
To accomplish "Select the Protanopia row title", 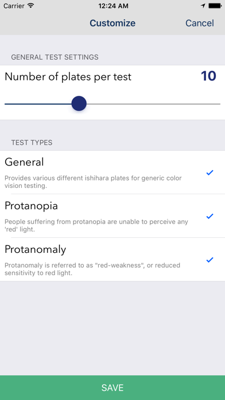I will tap(31, 206).
